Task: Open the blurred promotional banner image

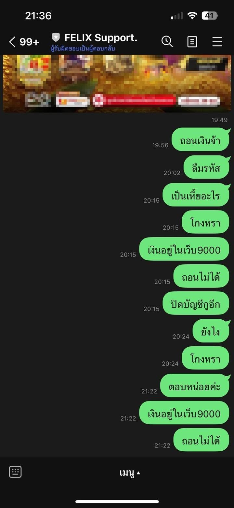Action: point(117,83)
